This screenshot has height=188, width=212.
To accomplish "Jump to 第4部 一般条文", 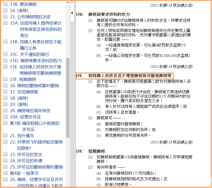I will click(24, 173).
